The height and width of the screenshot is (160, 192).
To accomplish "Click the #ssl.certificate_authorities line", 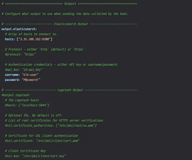I will 50,125.
